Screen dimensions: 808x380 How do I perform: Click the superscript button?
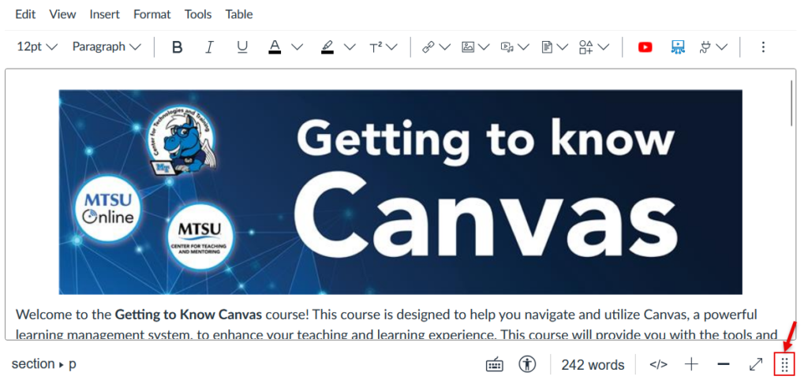coord(376,47)
